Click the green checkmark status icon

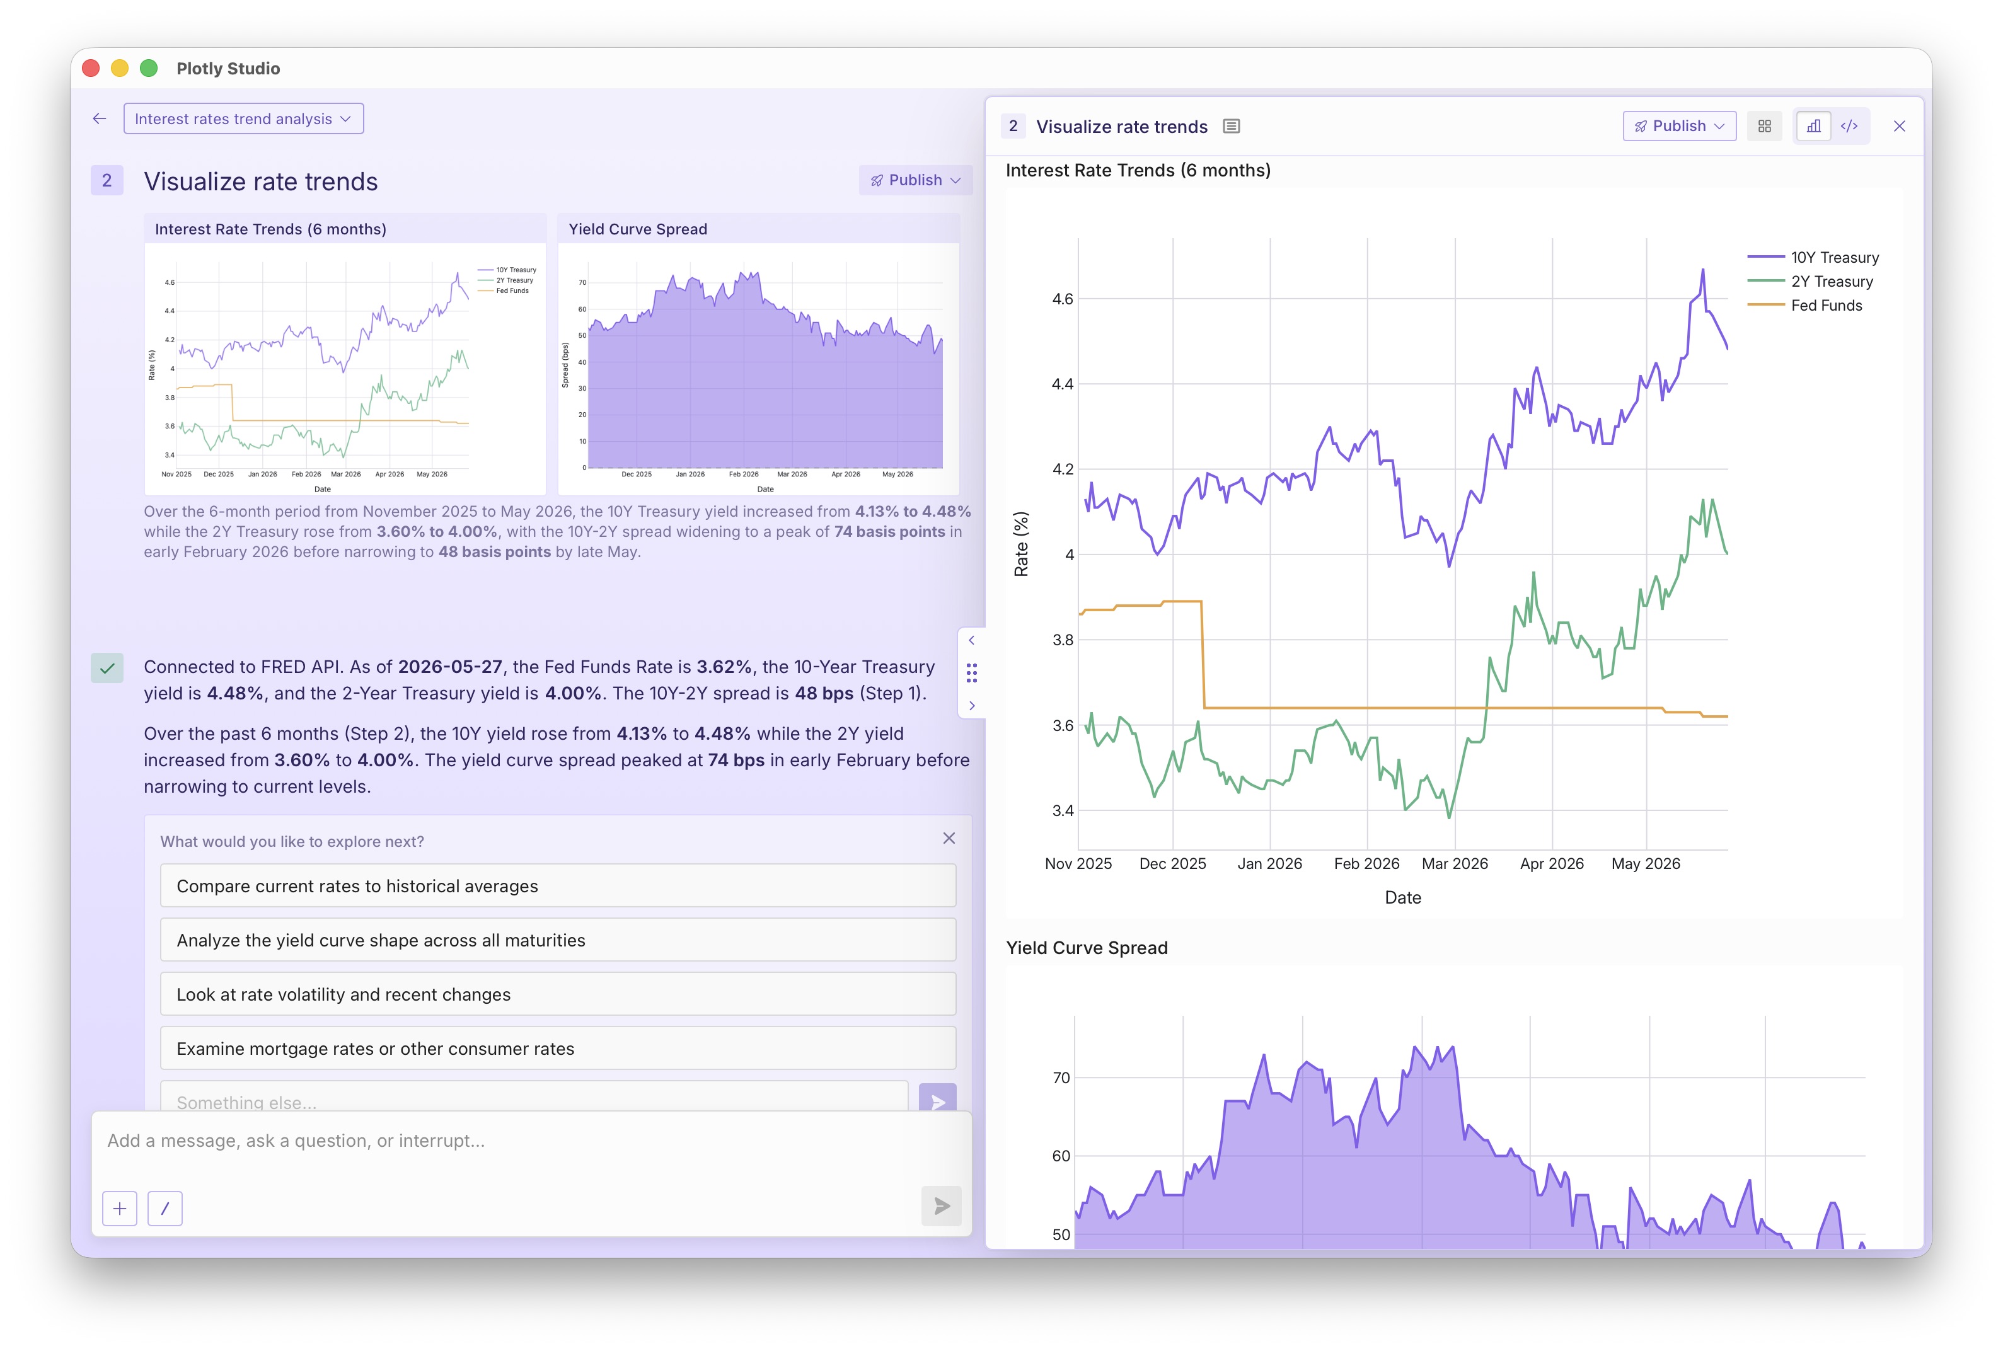tap(107, 668)
